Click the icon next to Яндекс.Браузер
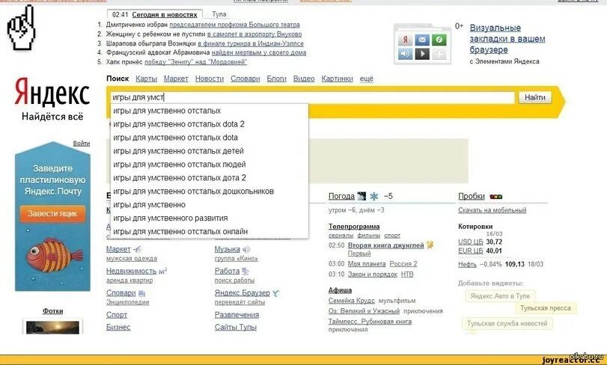Screen dimensions: 607x365 [275, 293]
